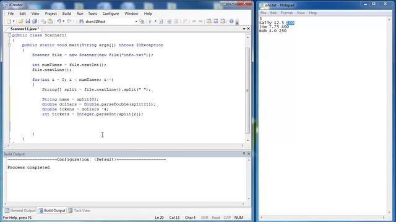Open the Notepad Edit menu

click(273, 13)
